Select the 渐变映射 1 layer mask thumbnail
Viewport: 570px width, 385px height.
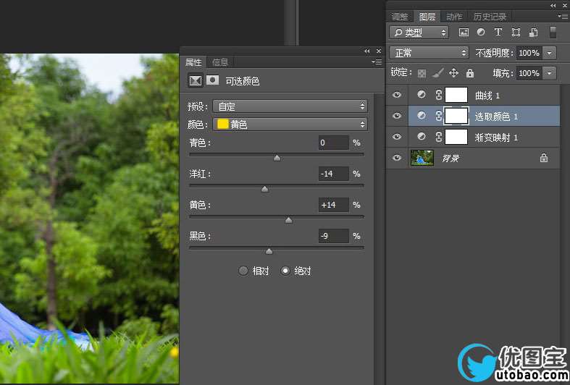[456, 137]
